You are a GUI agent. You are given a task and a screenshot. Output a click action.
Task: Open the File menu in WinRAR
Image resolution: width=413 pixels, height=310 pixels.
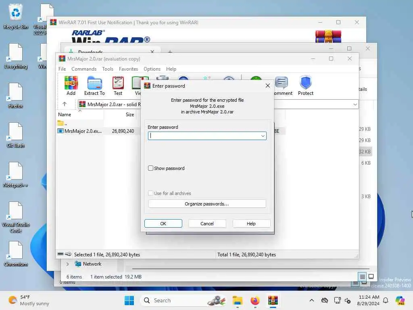coord(62,69)
